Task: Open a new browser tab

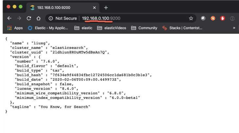Action: tap(106, 7)
